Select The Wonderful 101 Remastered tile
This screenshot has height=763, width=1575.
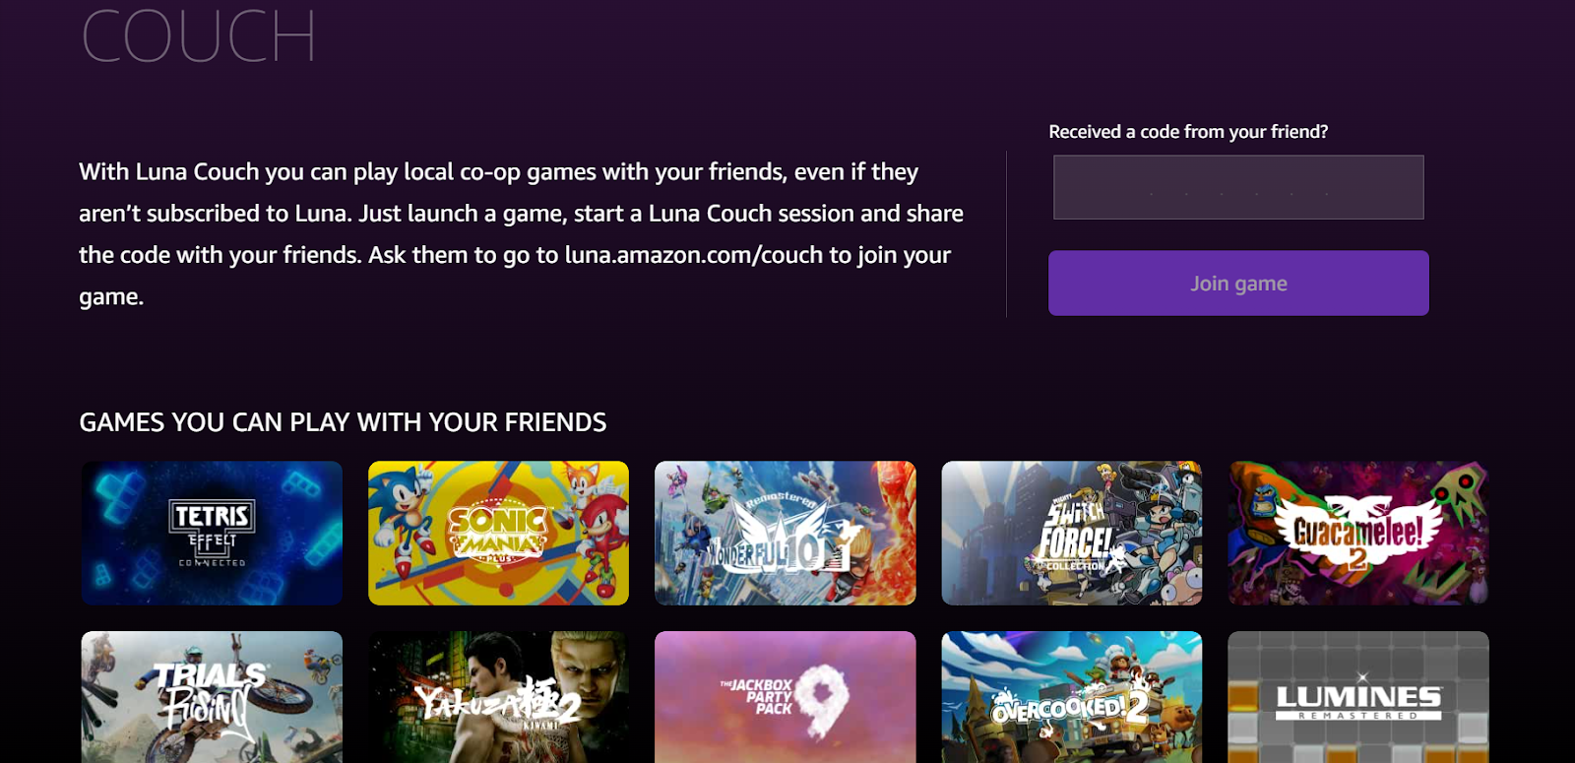click(x=786, y=533)
